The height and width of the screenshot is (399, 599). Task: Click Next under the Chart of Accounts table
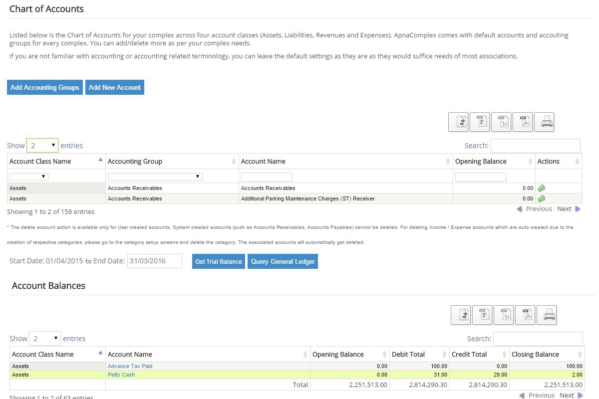click(564, 208)
